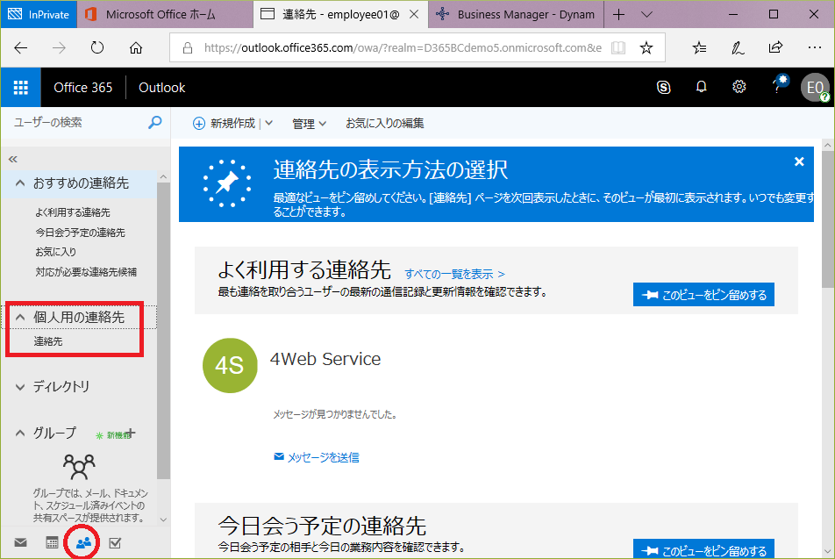This screenshot has width=835, height=559.
Task: Dismiss the 連絡先の表示方法の選択 banner
Action: [x=799, y=161]
